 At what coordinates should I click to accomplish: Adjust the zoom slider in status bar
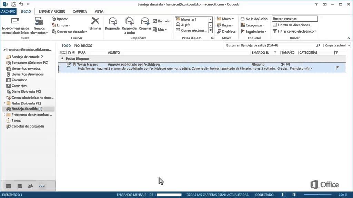click(x=317, y=195)
